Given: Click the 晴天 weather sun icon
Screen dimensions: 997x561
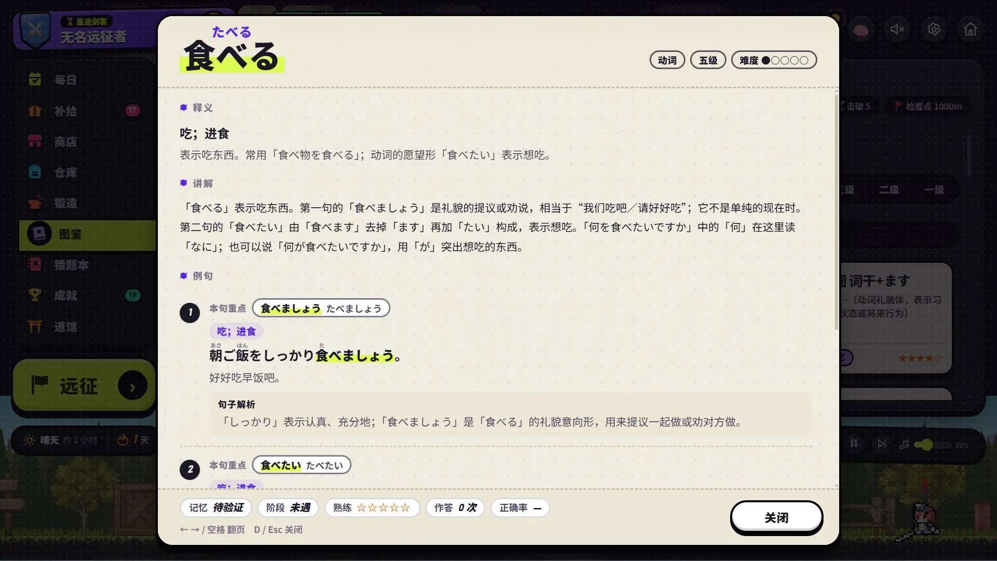Looking at the screenshot, I should pyautogui.click(x=29, y=440).
